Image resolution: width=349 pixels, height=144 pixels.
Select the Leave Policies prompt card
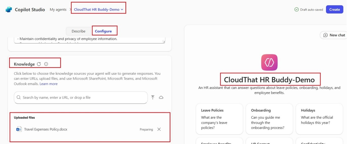[x=219, y=119]
